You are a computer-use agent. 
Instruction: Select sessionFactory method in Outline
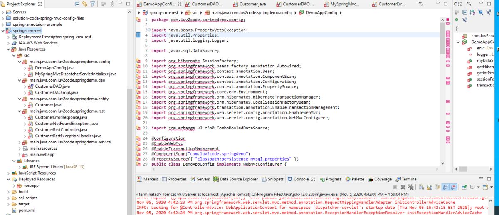pos(482,79)
